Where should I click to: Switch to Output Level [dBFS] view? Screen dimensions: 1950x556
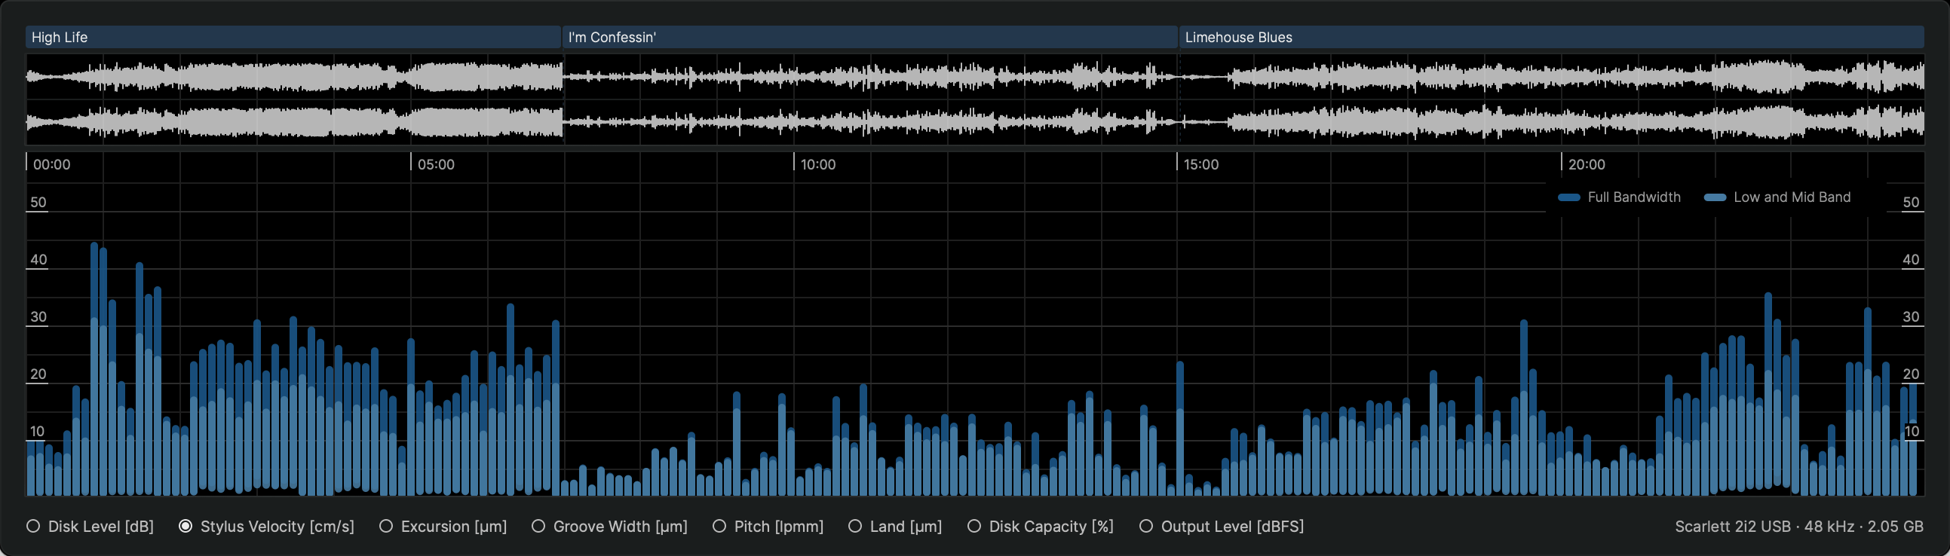click(1146, 527)
